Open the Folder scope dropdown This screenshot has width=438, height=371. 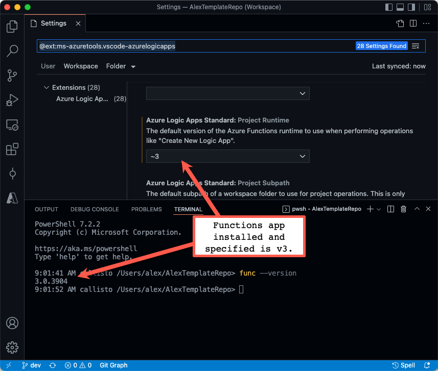point(121,66)
